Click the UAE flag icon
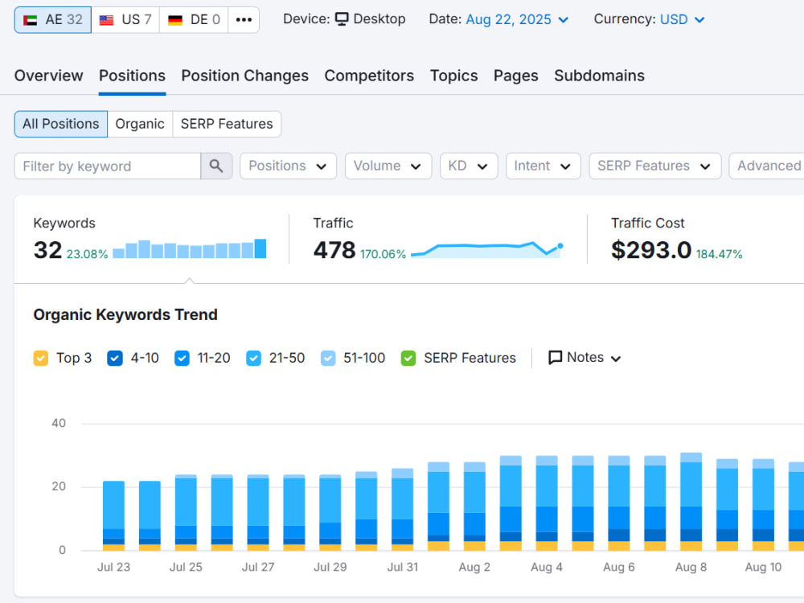804x603 pixels. tap(31, 20)
